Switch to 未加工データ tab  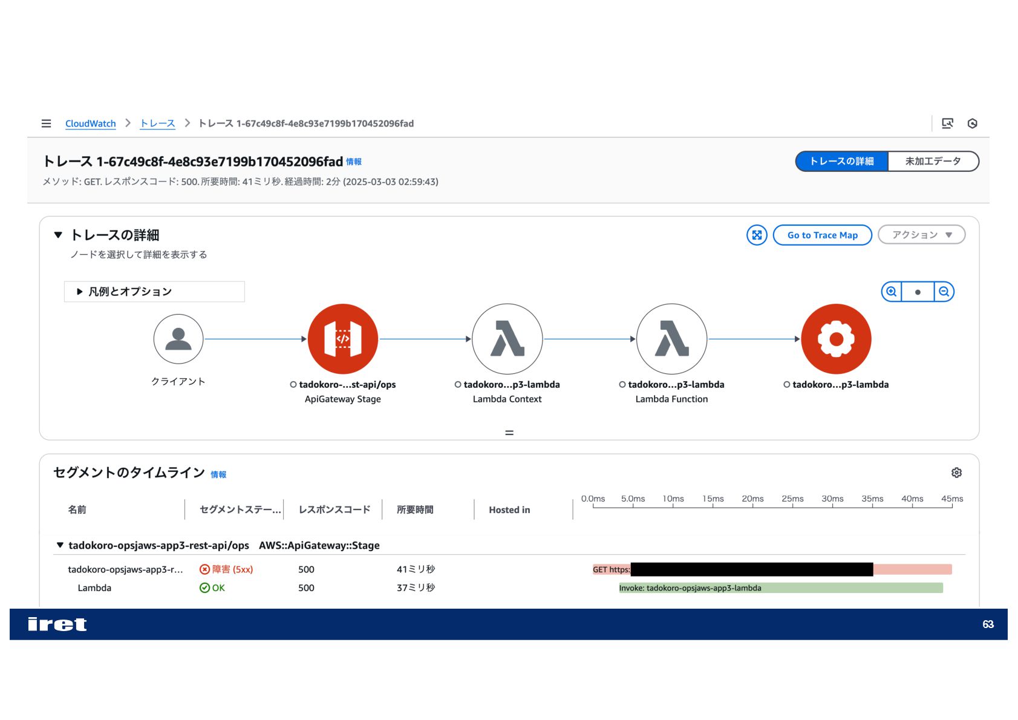(933, 162)
